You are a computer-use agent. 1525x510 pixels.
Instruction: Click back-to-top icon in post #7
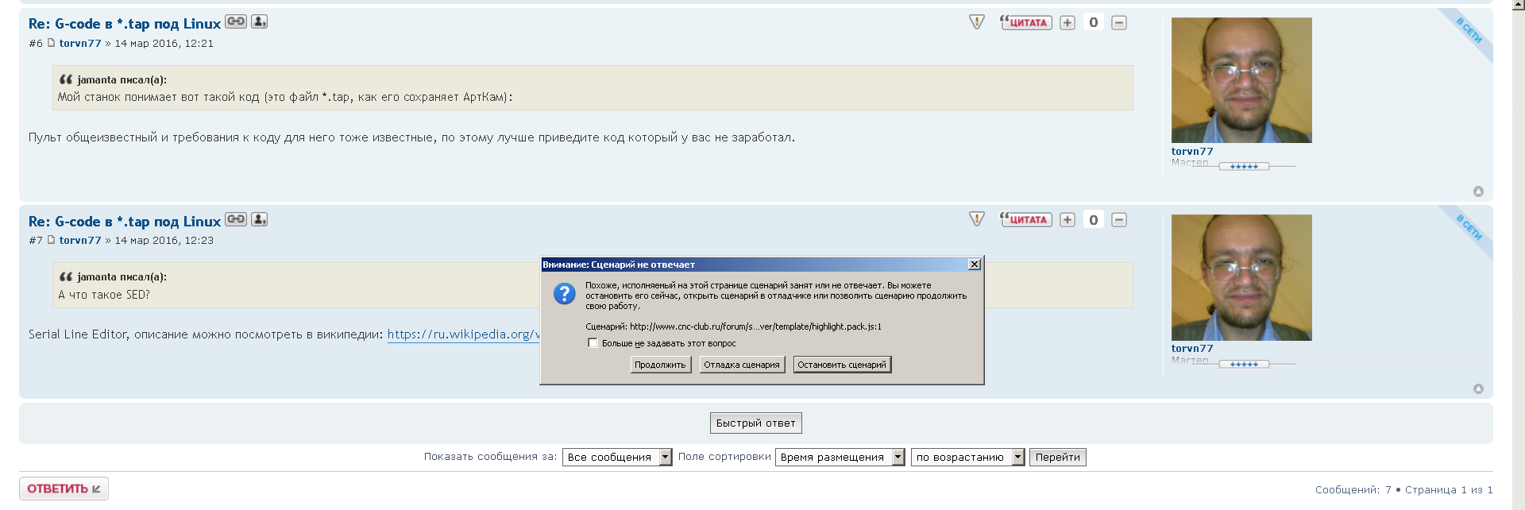(x=1478, y=388)
